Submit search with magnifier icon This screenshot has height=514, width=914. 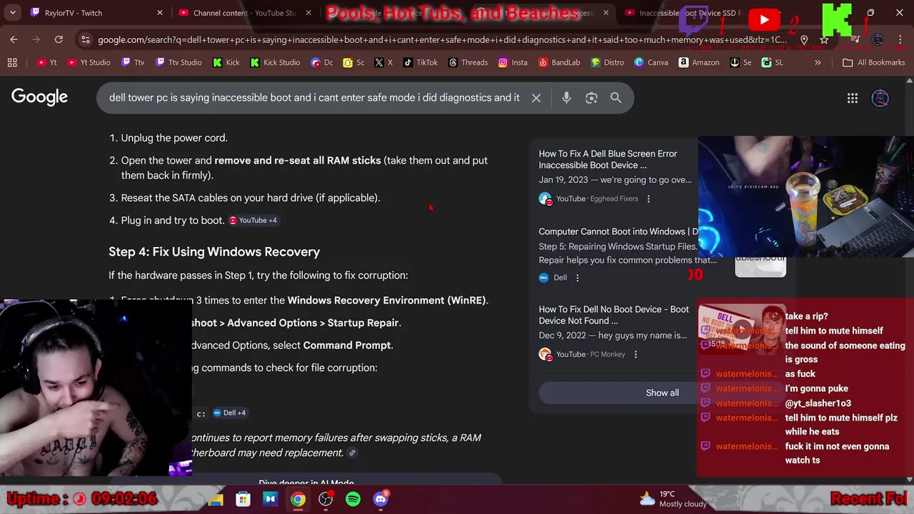click(x=616, y=98)
